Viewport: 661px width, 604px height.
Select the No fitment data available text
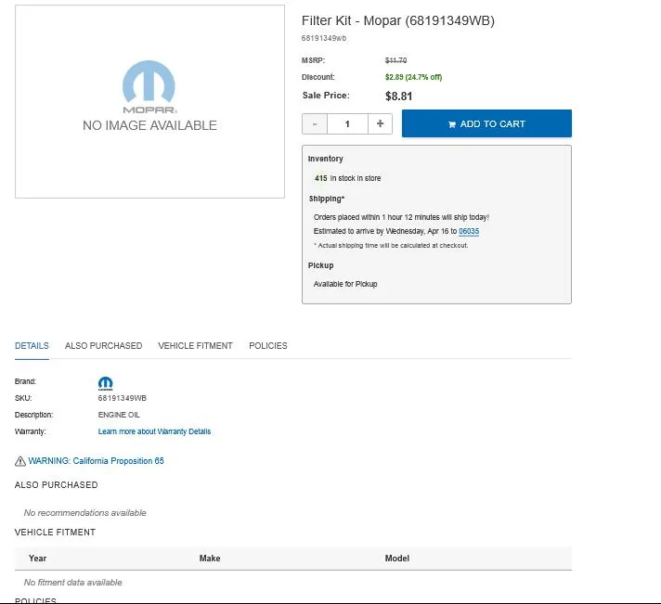click(x=73, y=582)
